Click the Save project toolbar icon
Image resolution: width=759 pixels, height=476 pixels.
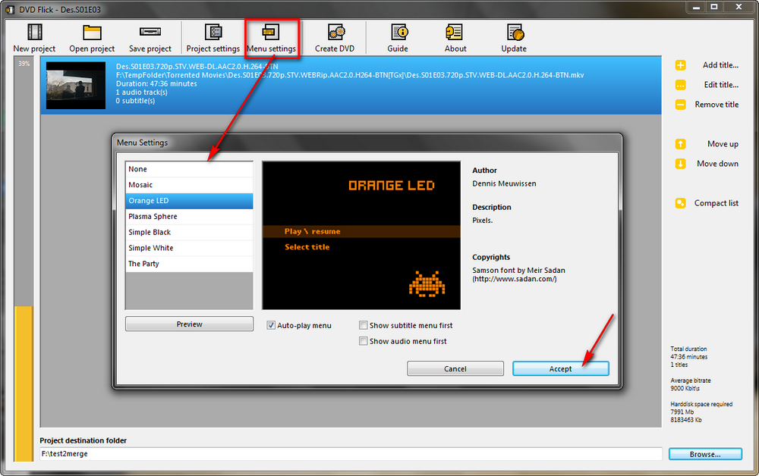[150, 33]
